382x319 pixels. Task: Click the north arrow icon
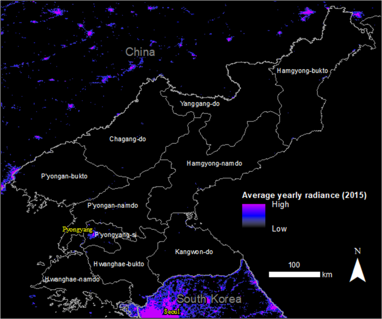click(357, 270)
